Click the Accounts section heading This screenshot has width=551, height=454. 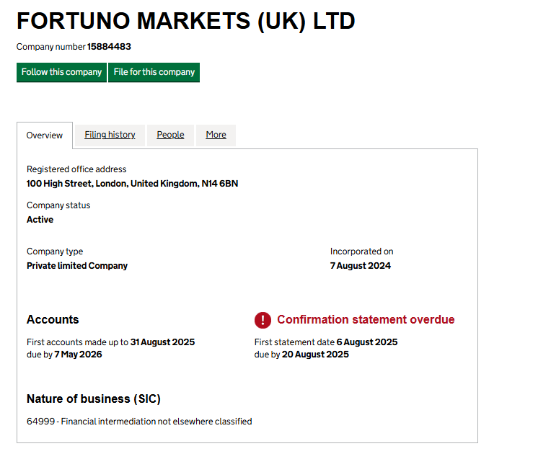(53, 320)
